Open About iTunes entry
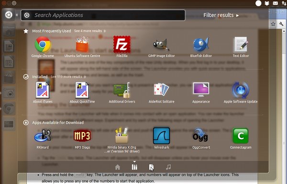The image size is (287, 184). click(x=43, y=92)
